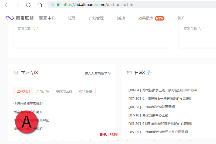Image resolution: width=216 pixels, height=144 pixels.
Task: Click the orange NEW badge
Action: coord(160,18)
